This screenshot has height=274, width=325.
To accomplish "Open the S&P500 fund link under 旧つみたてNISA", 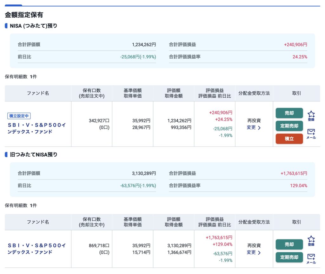I will [x=37, y=249].
